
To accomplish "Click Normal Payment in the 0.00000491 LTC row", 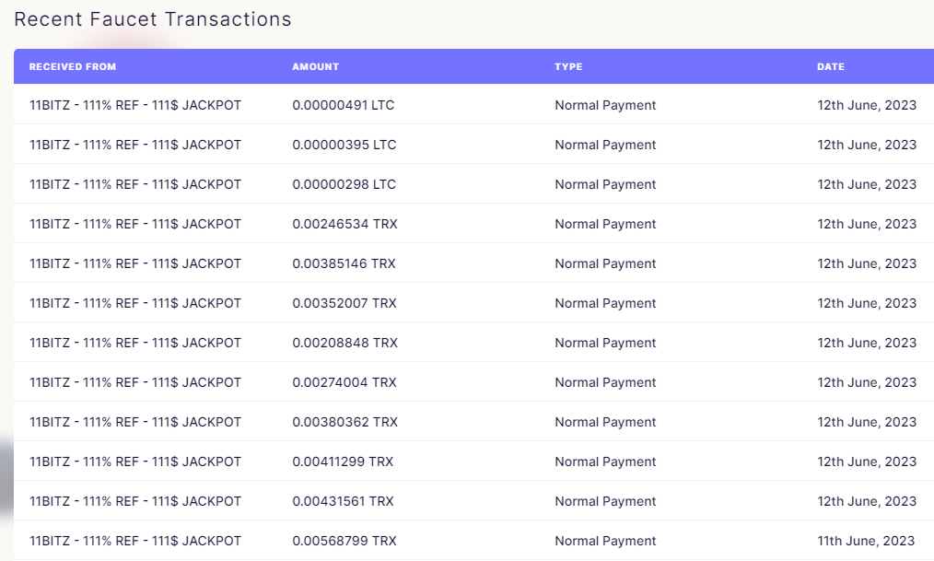I will pyautogui.click(x=605, y=105).
